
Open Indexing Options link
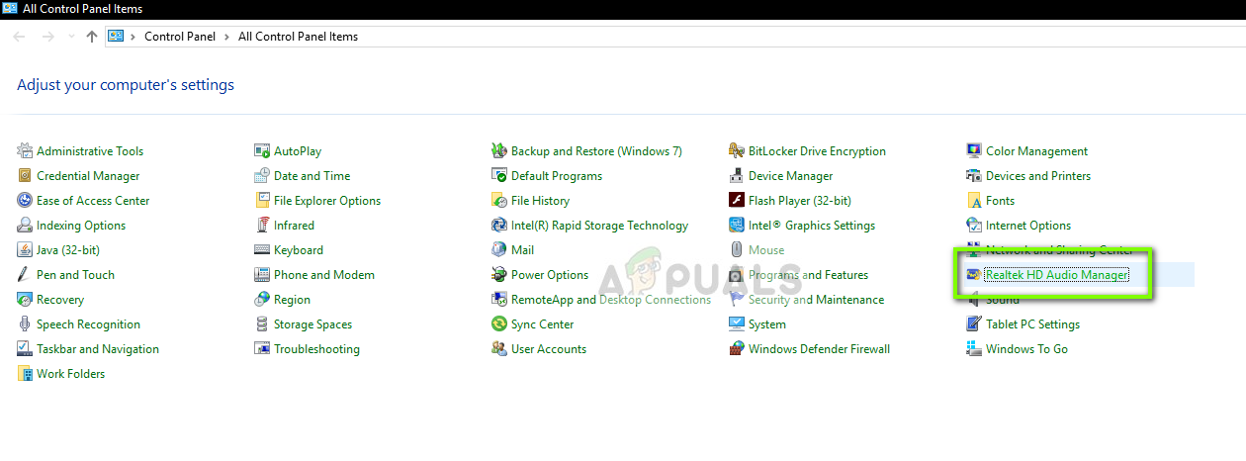click(x=81, y=225)
